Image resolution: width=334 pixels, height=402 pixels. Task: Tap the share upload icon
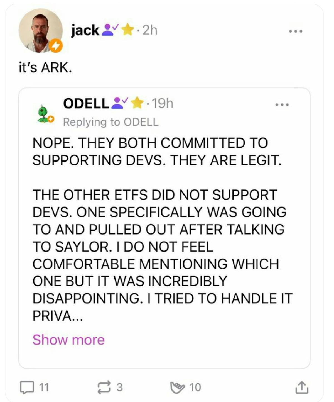[x=301, y=388]
